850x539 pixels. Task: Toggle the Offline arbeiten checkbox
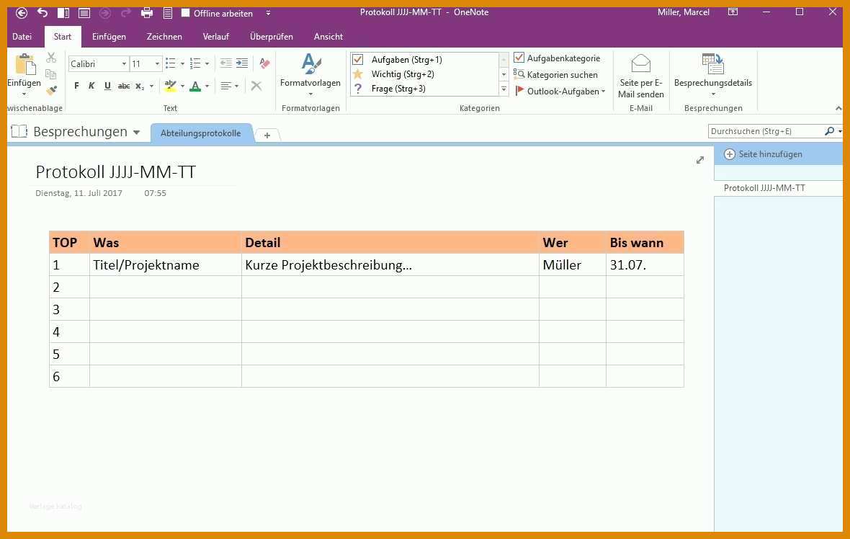point(185,13)
